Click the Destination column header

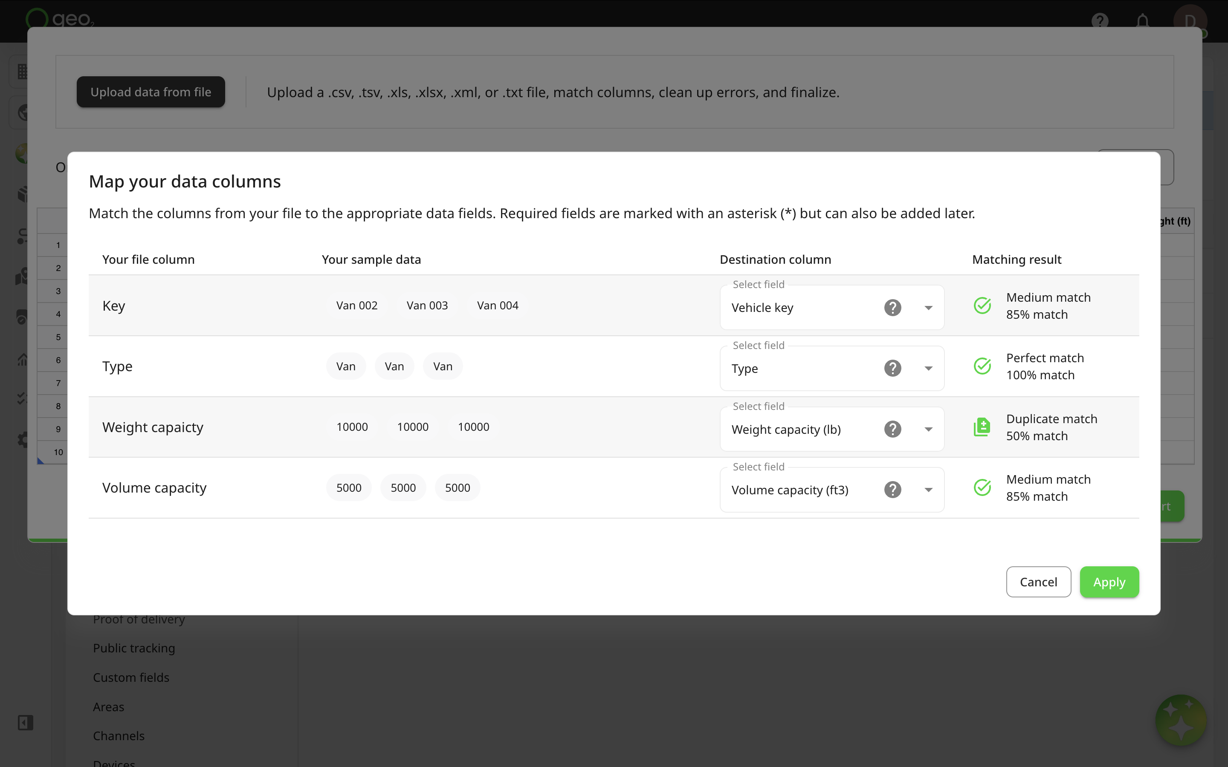(x=775, y=259)
